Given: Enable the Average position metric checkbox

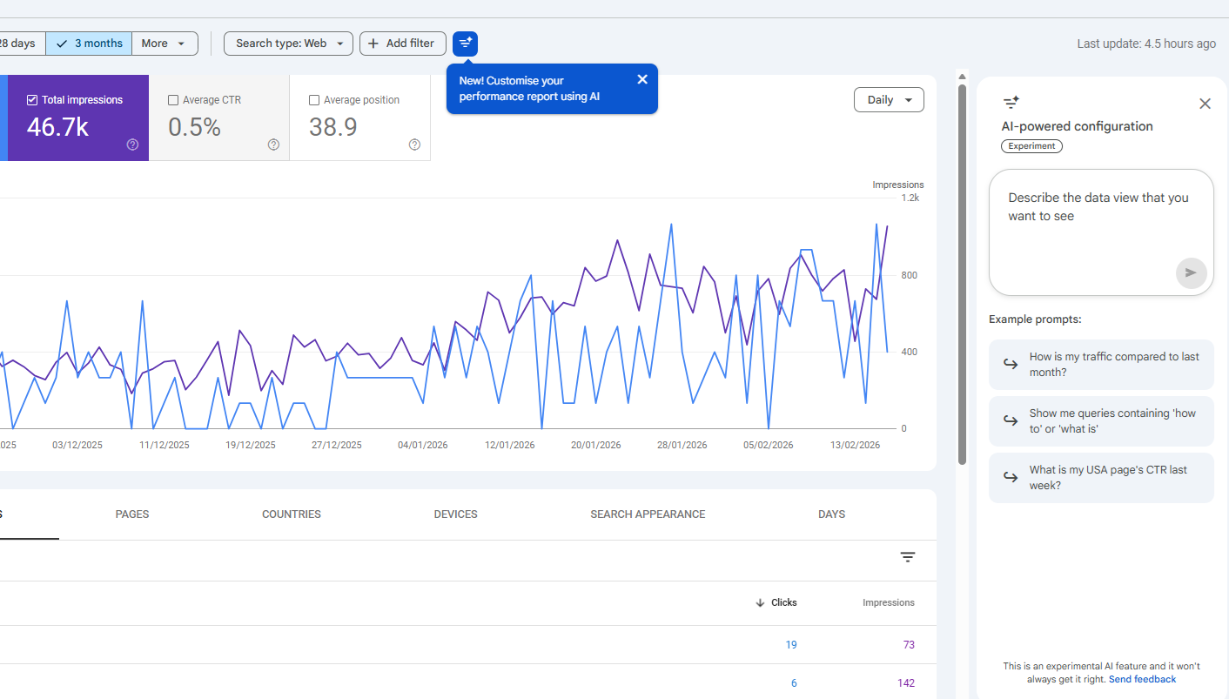Looking at the screenshot, I should pyautogui.click(x=314, y=99).
